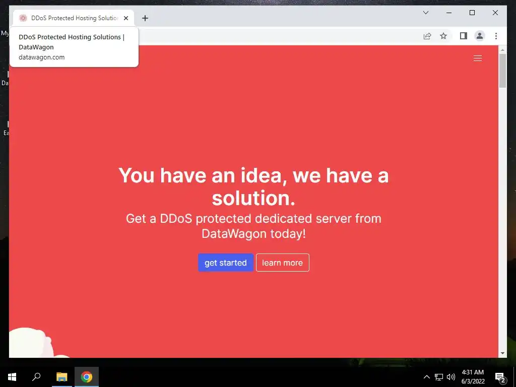Open File Explorer from taskbar
Image resolution: width=516 pixels, height=387 pixels.
click(x=61, y=377)
